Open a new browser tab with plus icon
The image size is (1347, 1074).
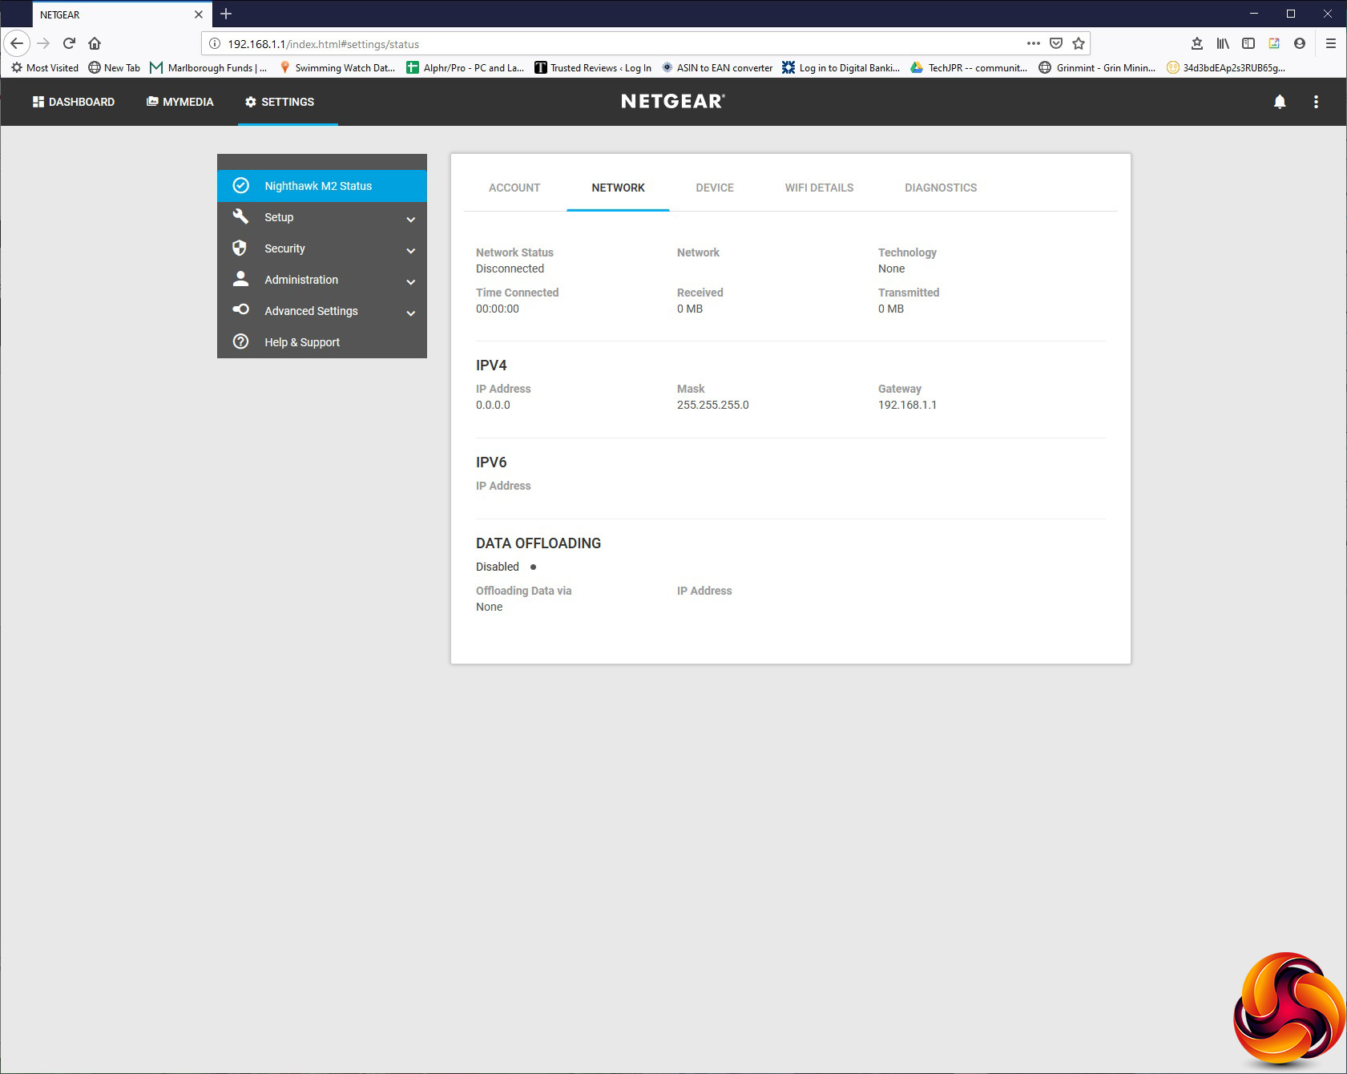pyautogui.click(x=226, y=14)
